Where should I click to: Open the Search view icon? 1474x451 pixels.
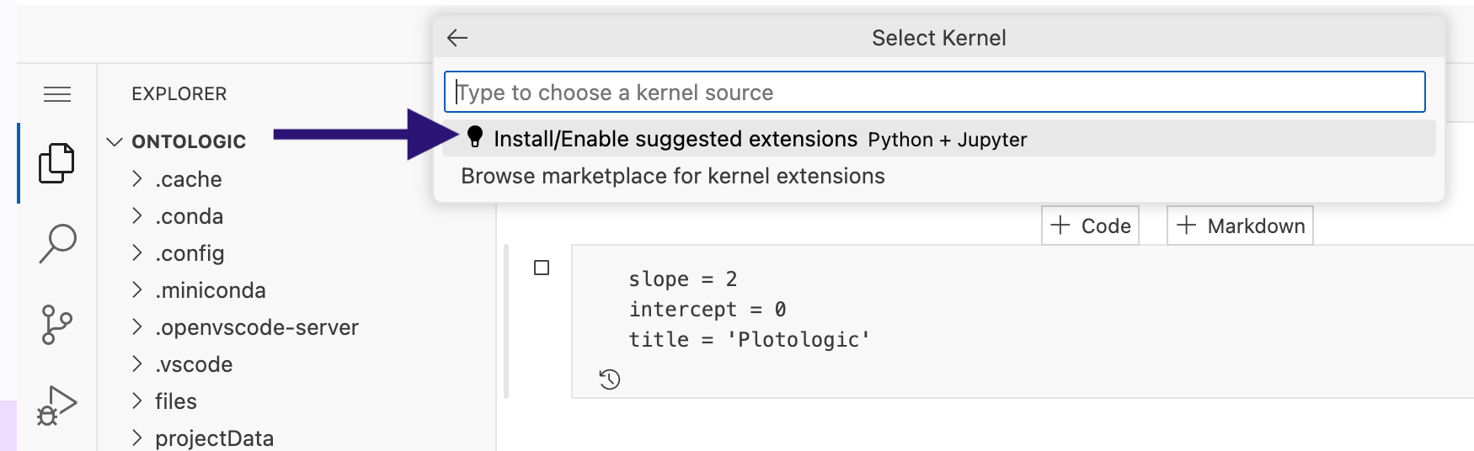coord(57,244)
